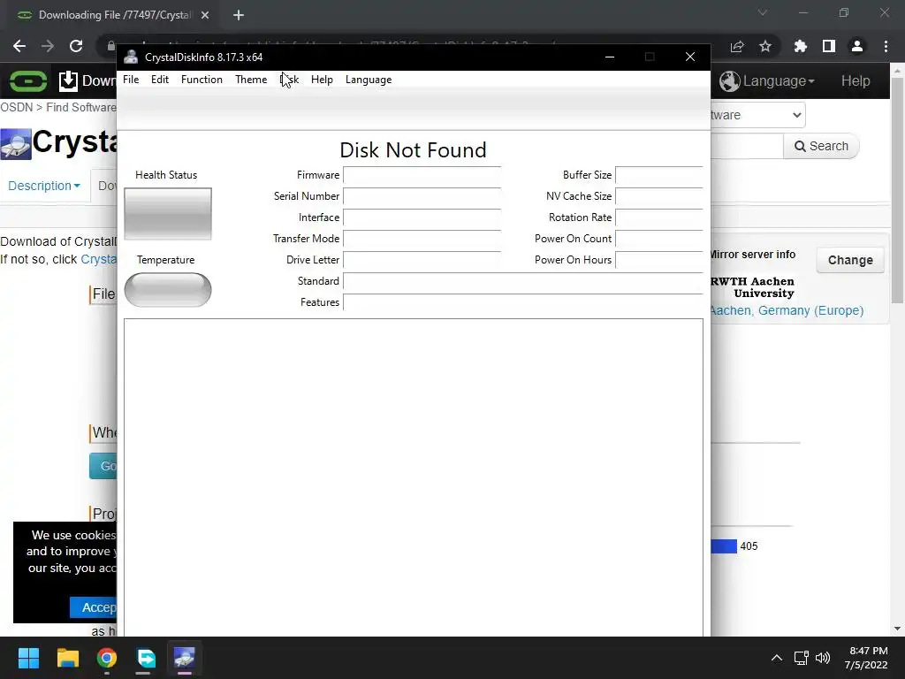The image size is (905, 679).
Task: Open Chrome three-dot menu
Action: point(886,46)
